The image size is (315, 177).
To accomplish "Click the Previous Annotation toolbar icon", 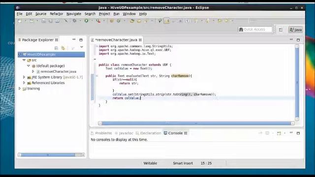I will click(x=208, y=21).
